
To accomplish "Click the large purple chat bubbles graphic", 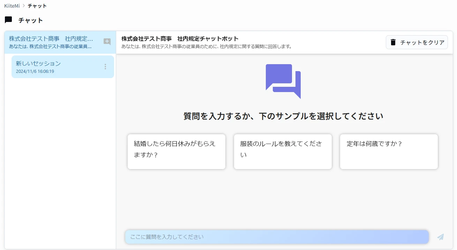I will point(283,82).
